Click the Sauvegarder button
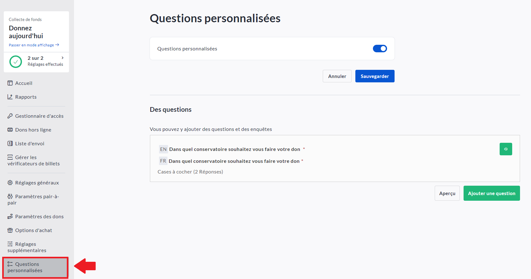 pyautogui.click(x=374, y=76)
